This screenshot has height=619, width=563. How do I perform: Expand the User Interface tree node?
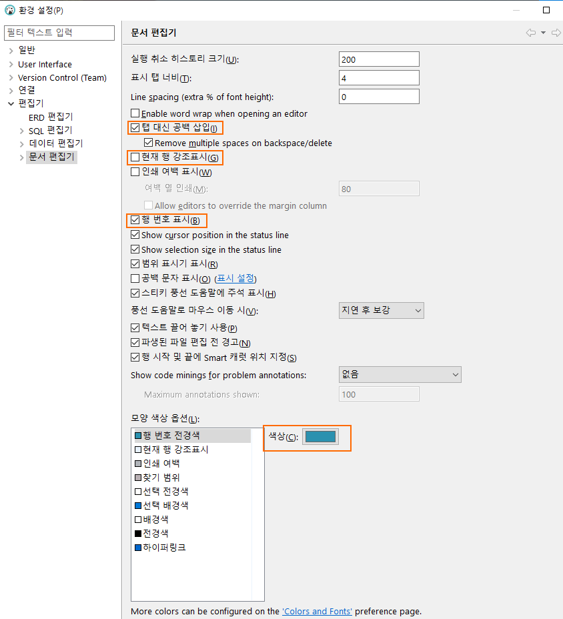pyautogui.click(x=11, y=64)
